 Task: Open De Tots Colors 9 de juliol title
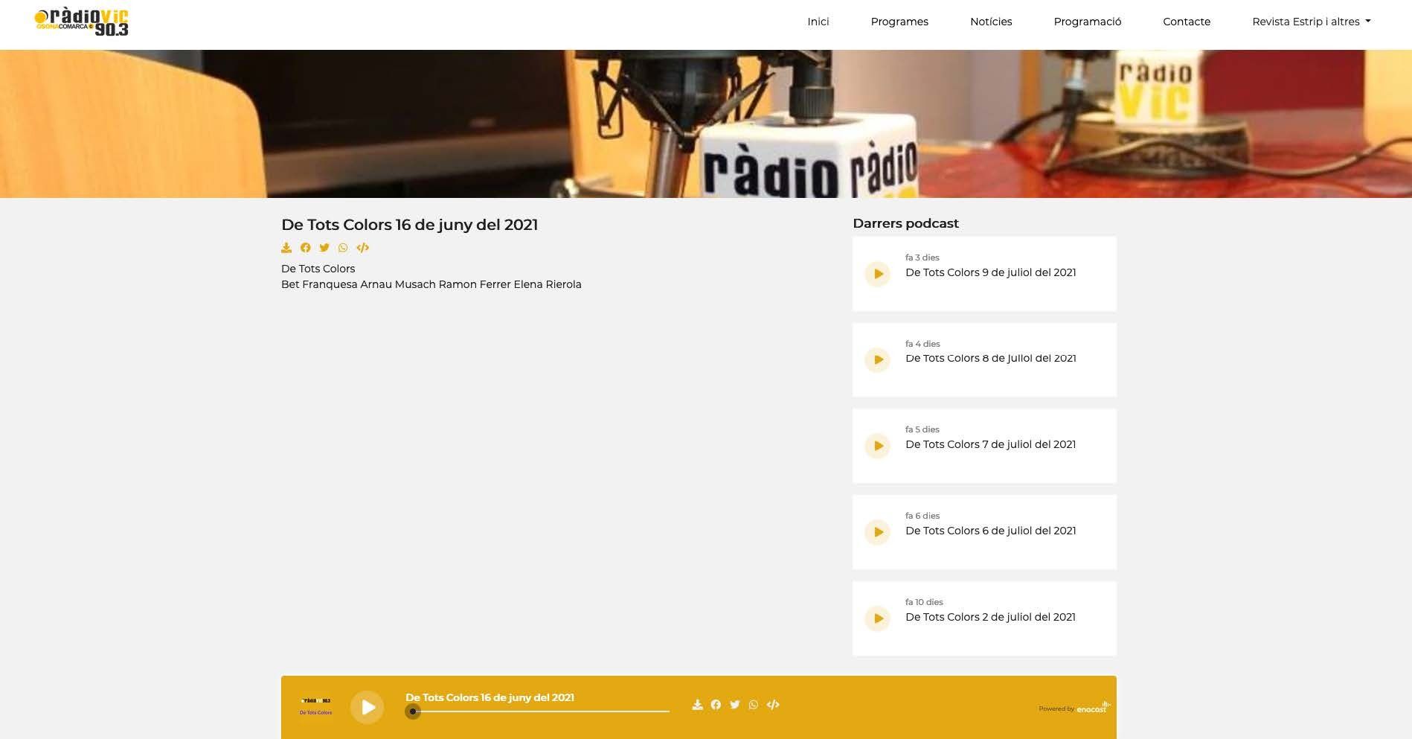[x=990, y=272]
